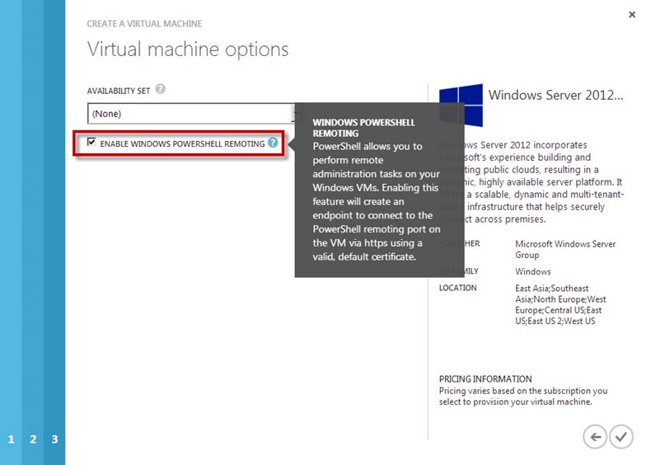Click the Microsoft Windows Server Group value
Viewport: 646px width, 465px height.
tap(565, 249)
